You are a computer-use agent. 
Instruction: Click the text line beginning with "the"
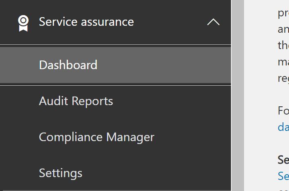(x=283, y=45)
